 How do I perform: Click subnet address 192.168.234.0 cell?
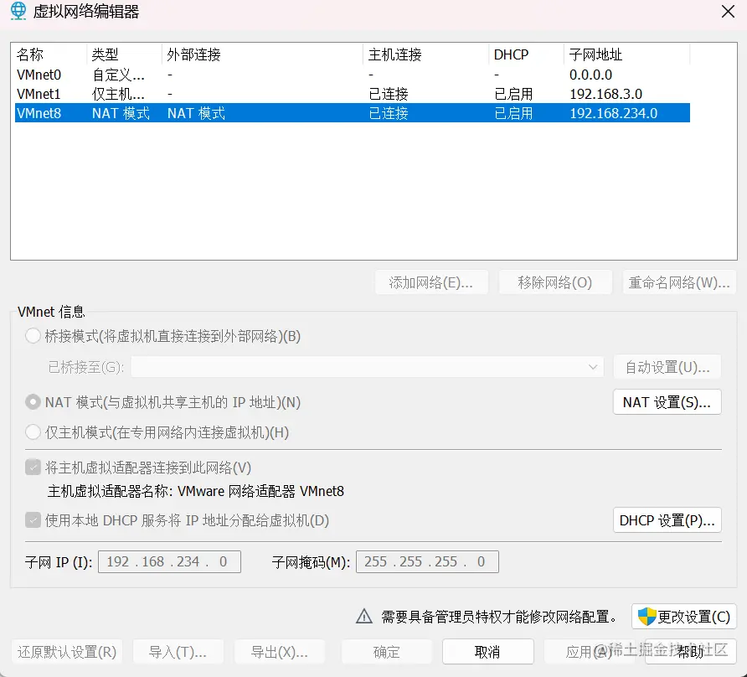click(614, 113)
